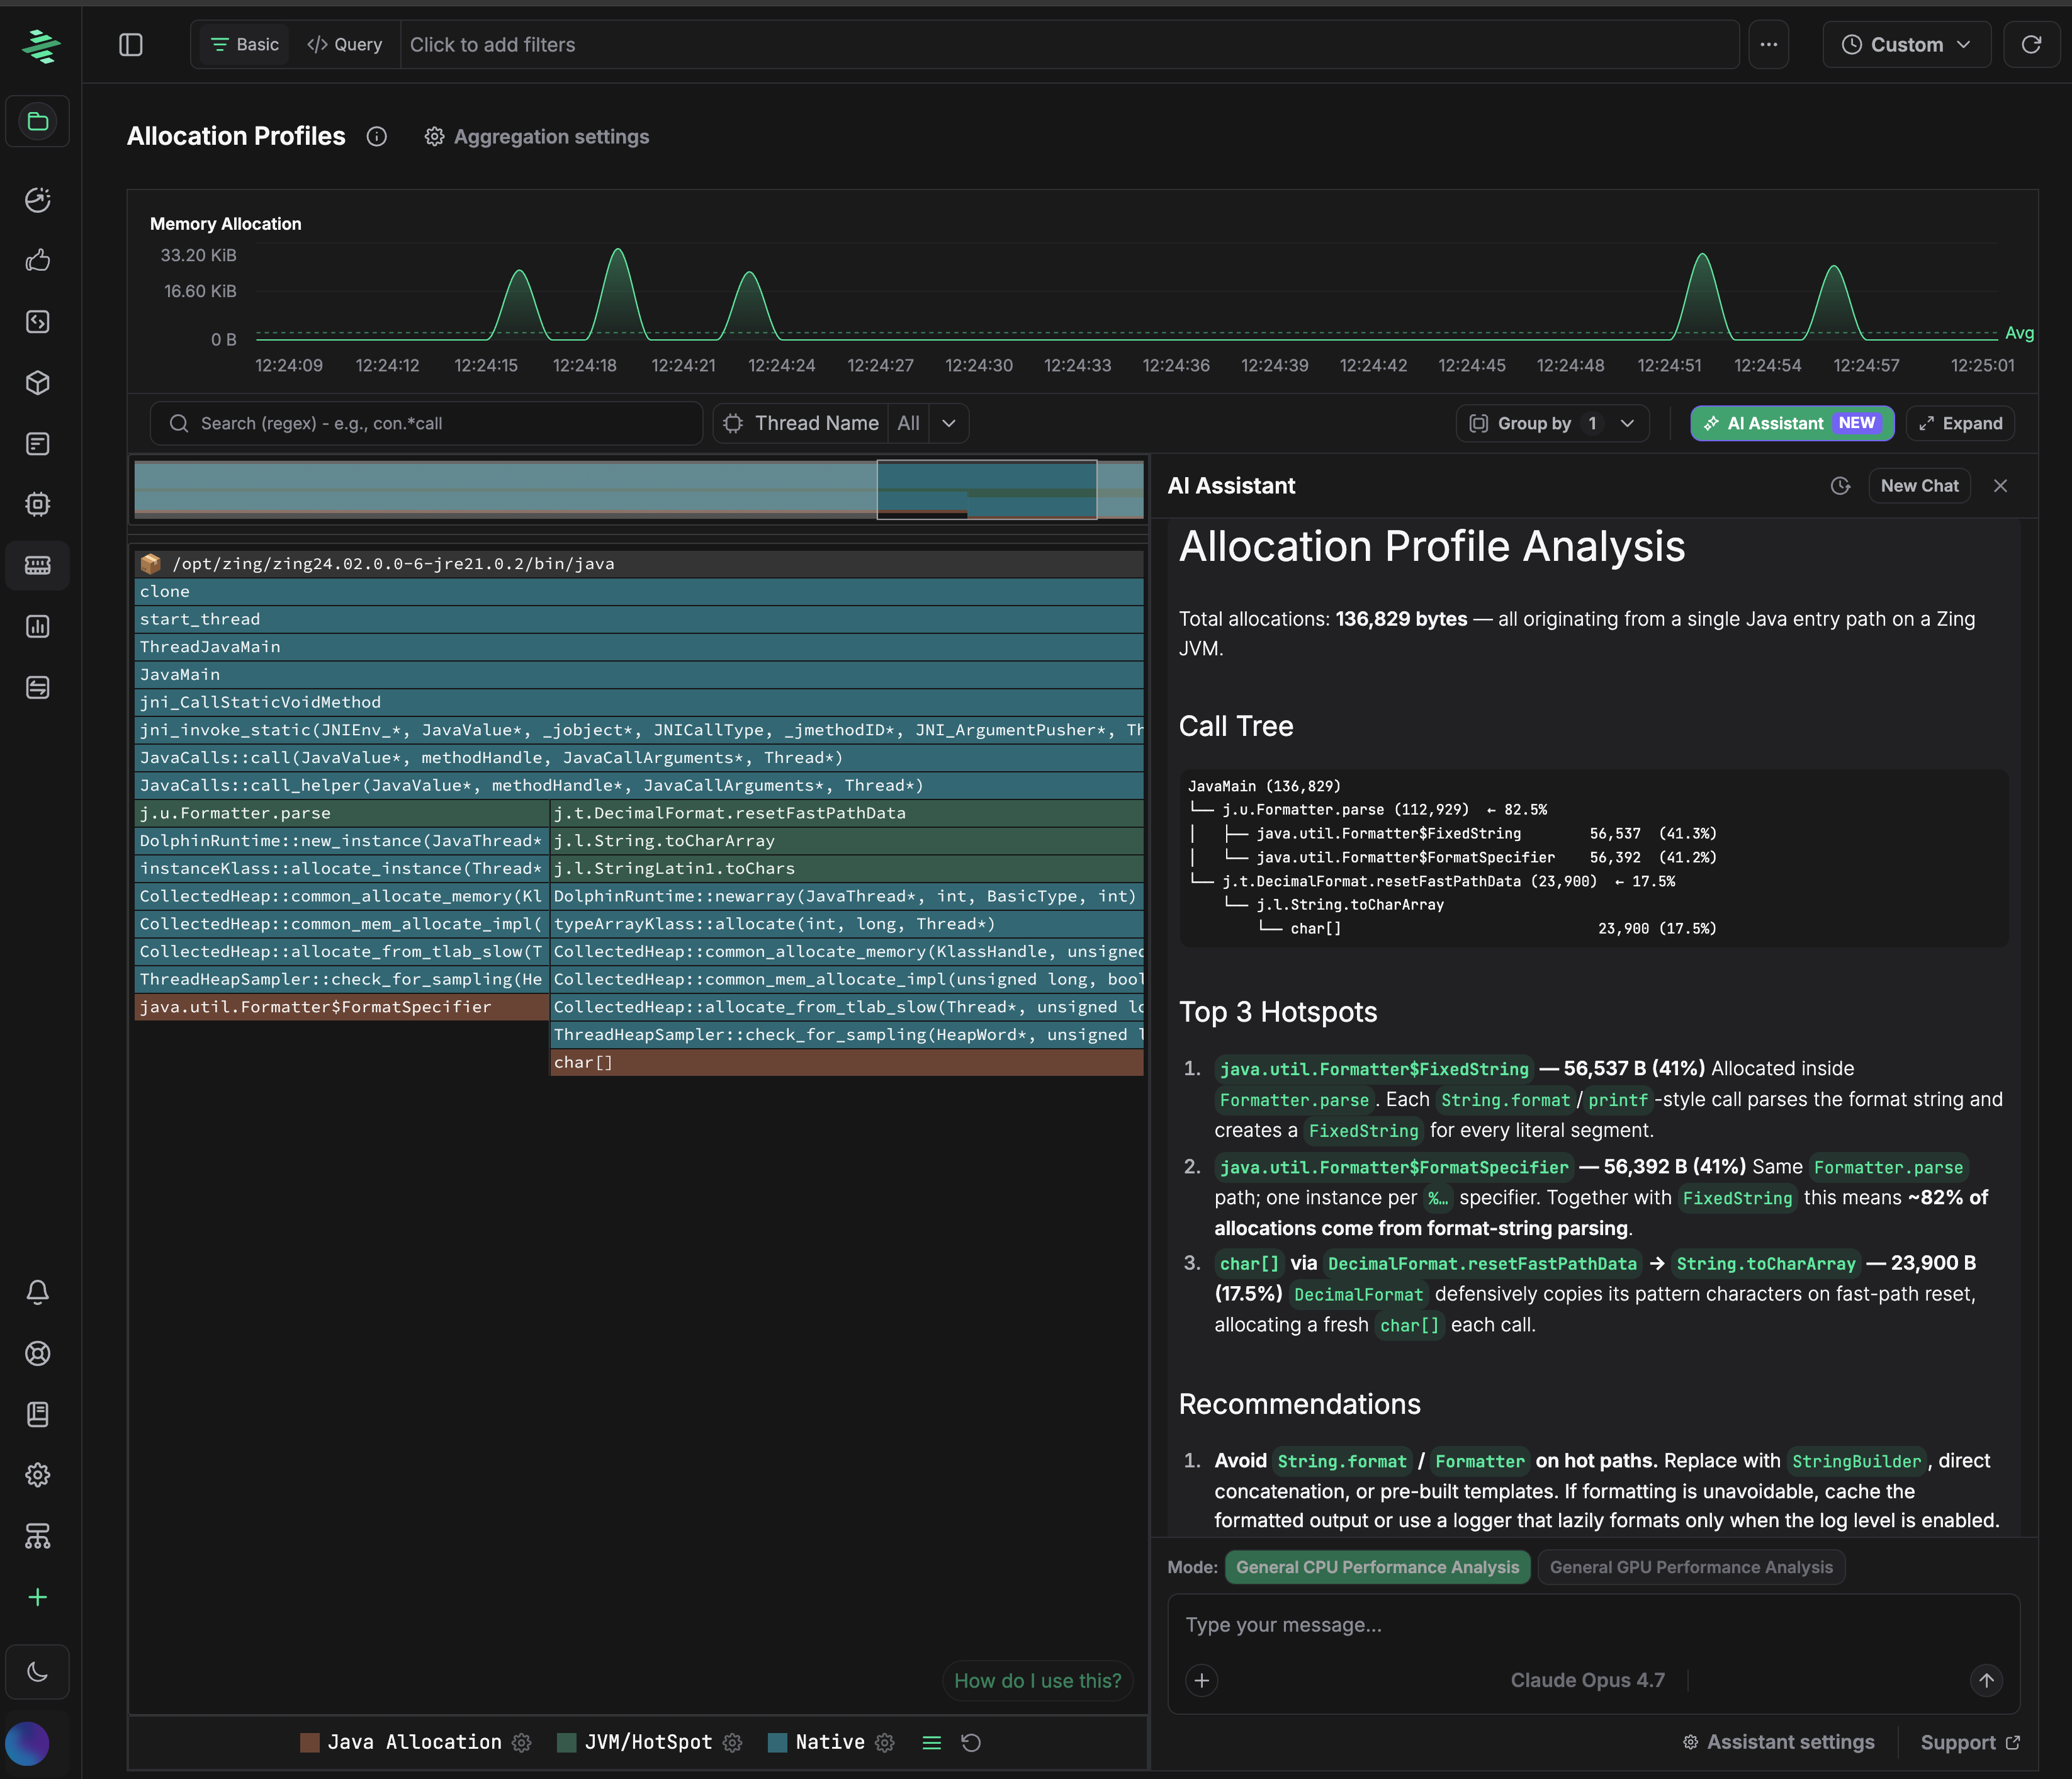Image resolution: width=2072 pixels, height=1779 pixels.
Task: Click the send message arrow button
Action: (x=1986, y=1681)
